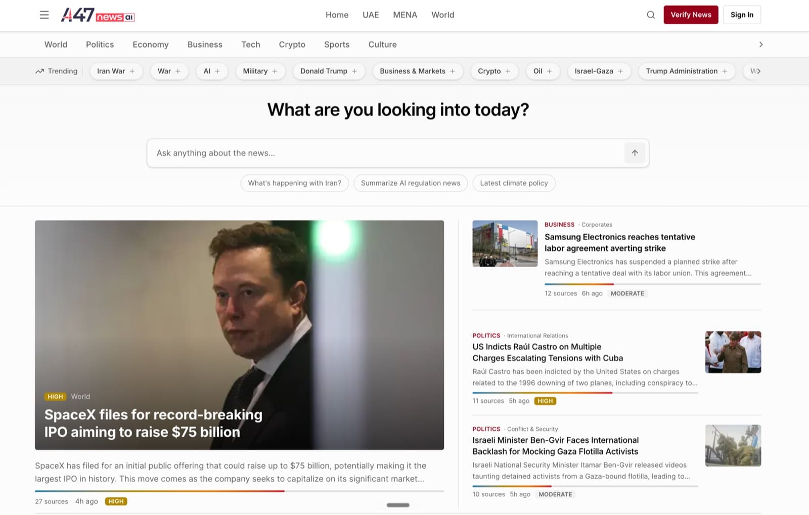Click the Trending arrow icon
Screen dimensions: 809x515
click(39, 71)
